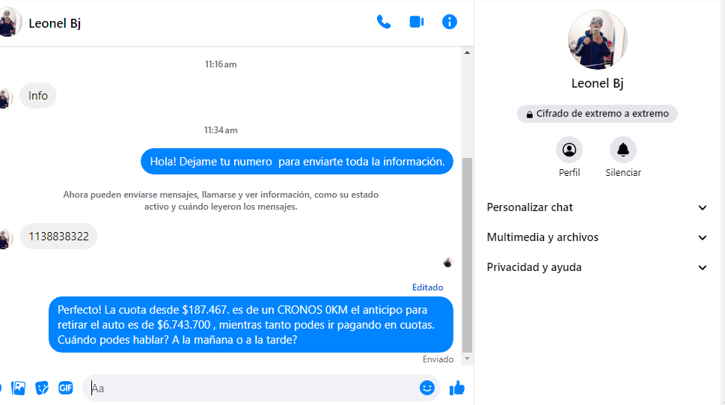
Task: Toggle the conversation information panel icon
Action: click(450, 22)
